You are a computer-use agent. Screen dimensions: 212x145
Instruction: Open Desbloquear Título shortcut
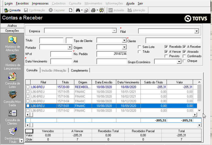point(12,135)
